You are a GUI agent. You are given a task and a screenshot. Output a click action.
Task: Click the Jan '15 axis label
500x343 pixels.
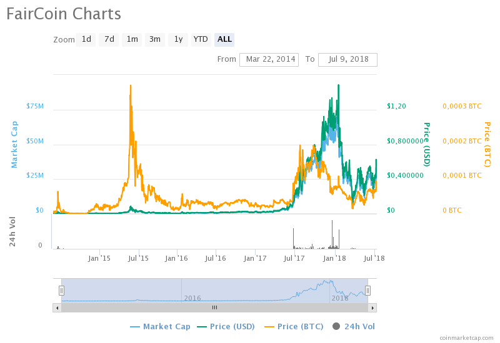tap(99, 258)
